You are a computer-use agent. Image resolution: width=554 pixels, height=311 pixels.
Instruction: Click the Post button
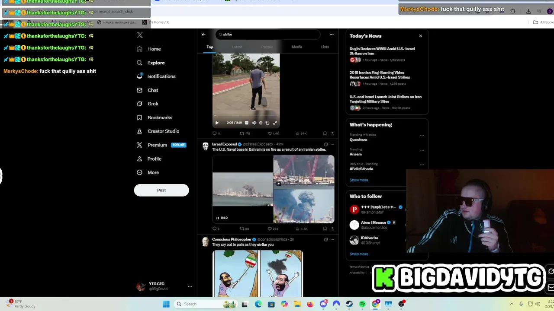(x=161, y=190)
